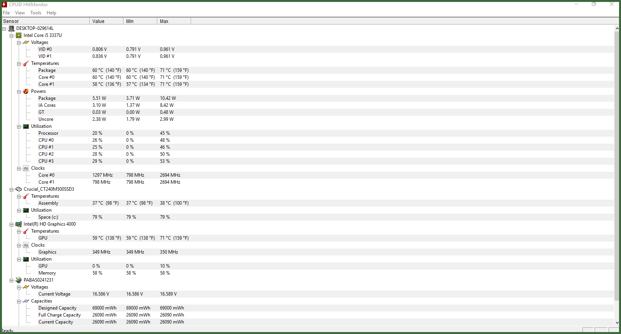Click the CPU Temperatures thermometer icon
This screenshot has width=621, height=334.
coord(26,63)
